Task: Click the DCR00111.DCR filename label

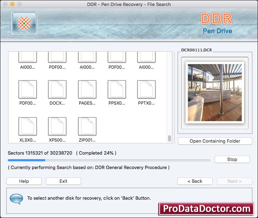Action: click(x=196, y=50)
